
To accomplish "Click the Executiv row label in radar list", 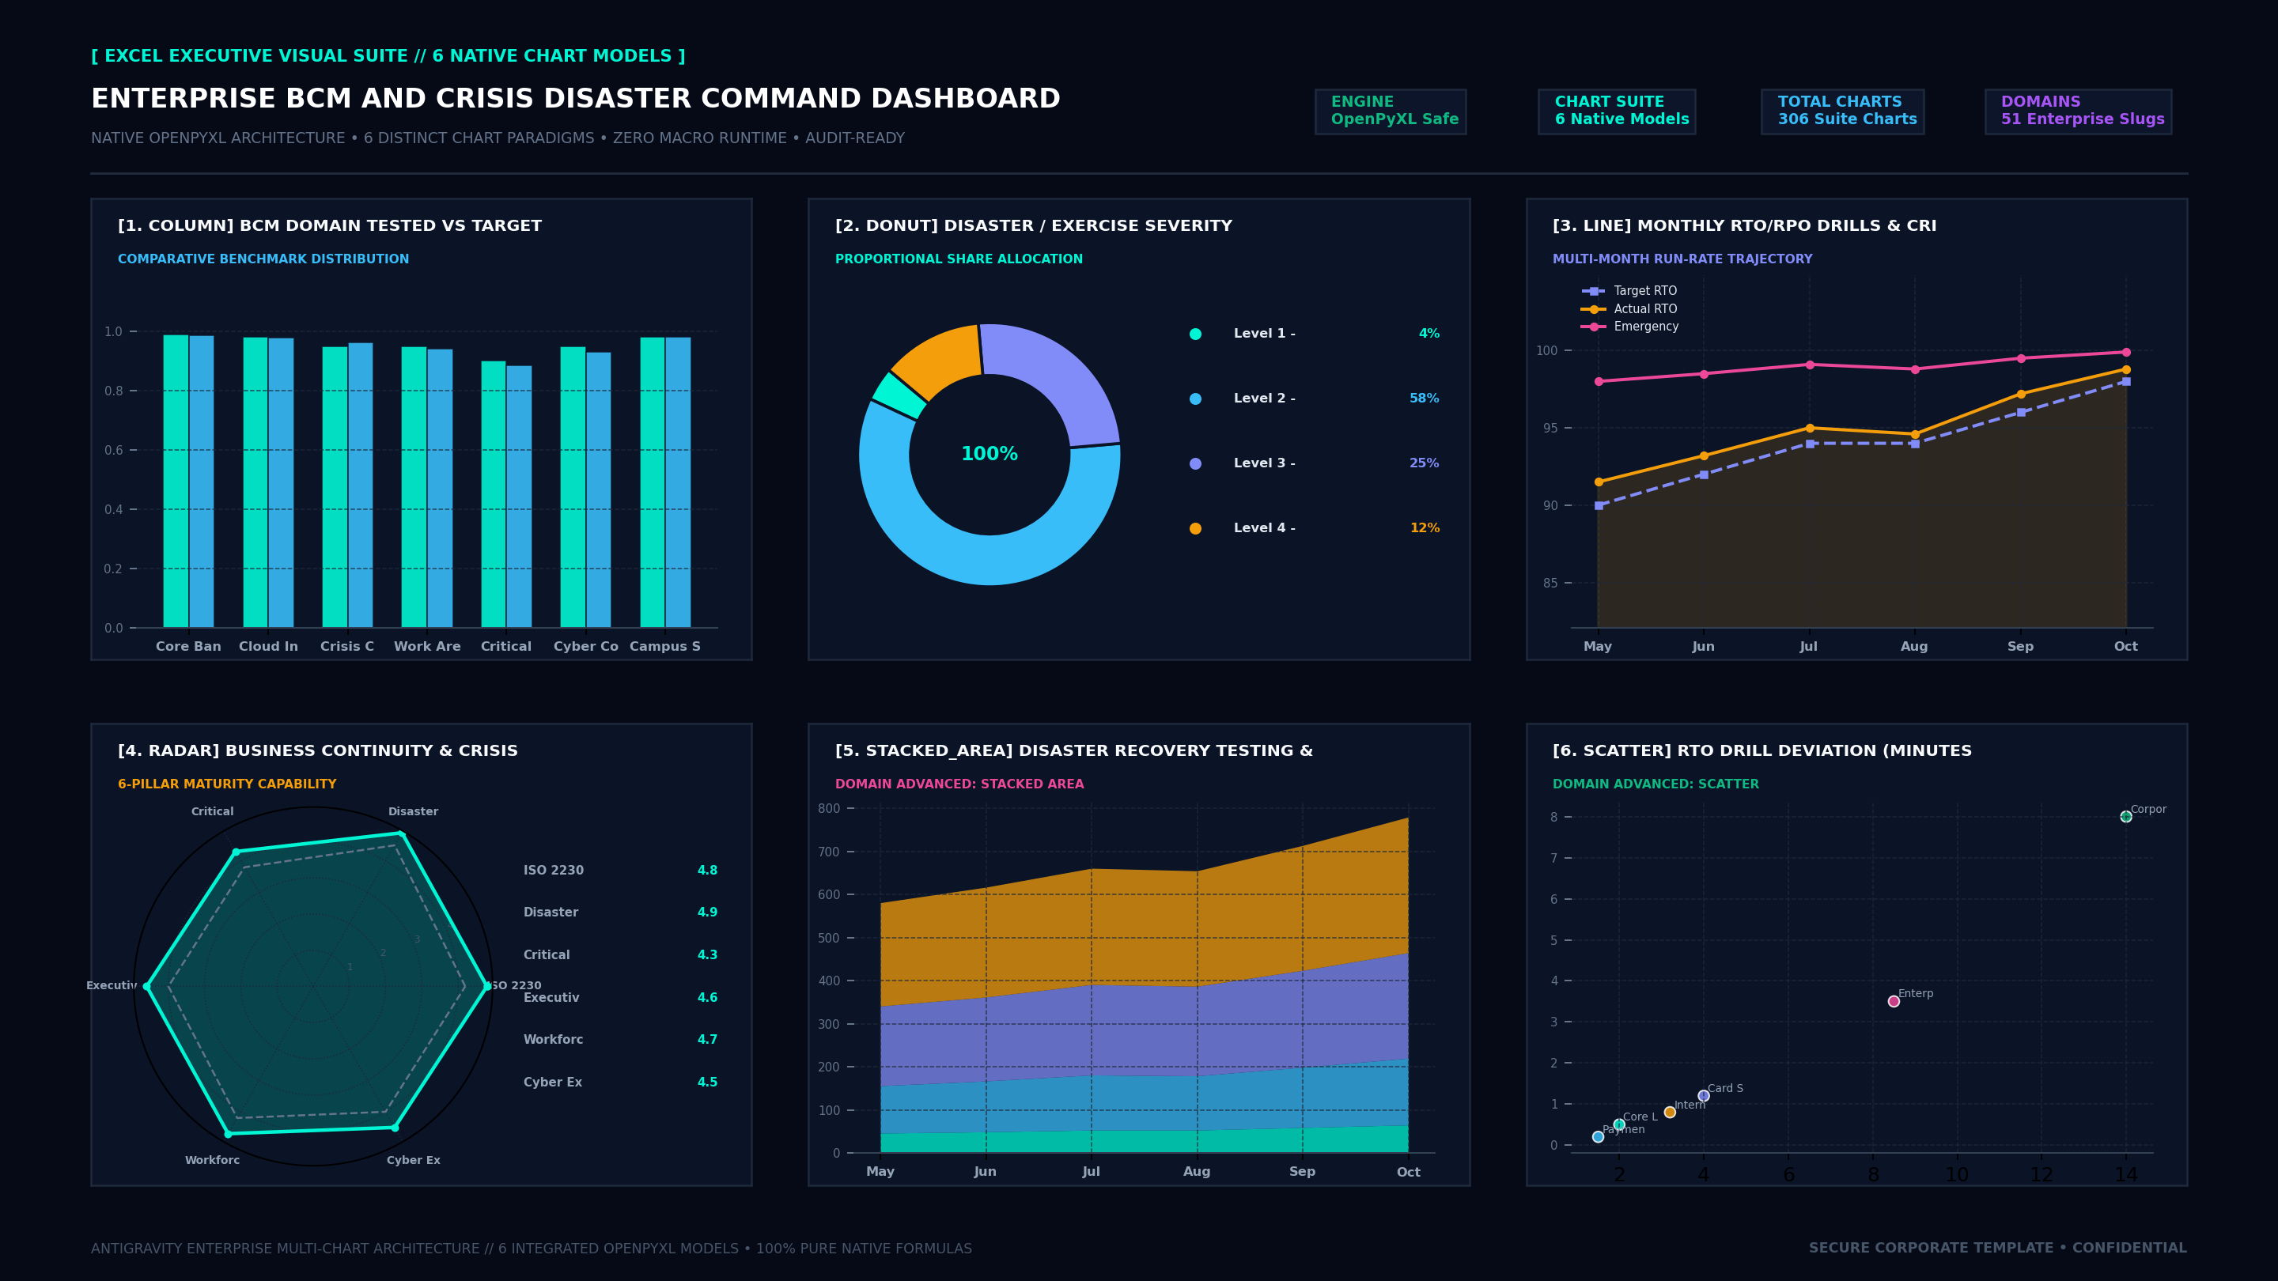I will click(x=551, y=998).
